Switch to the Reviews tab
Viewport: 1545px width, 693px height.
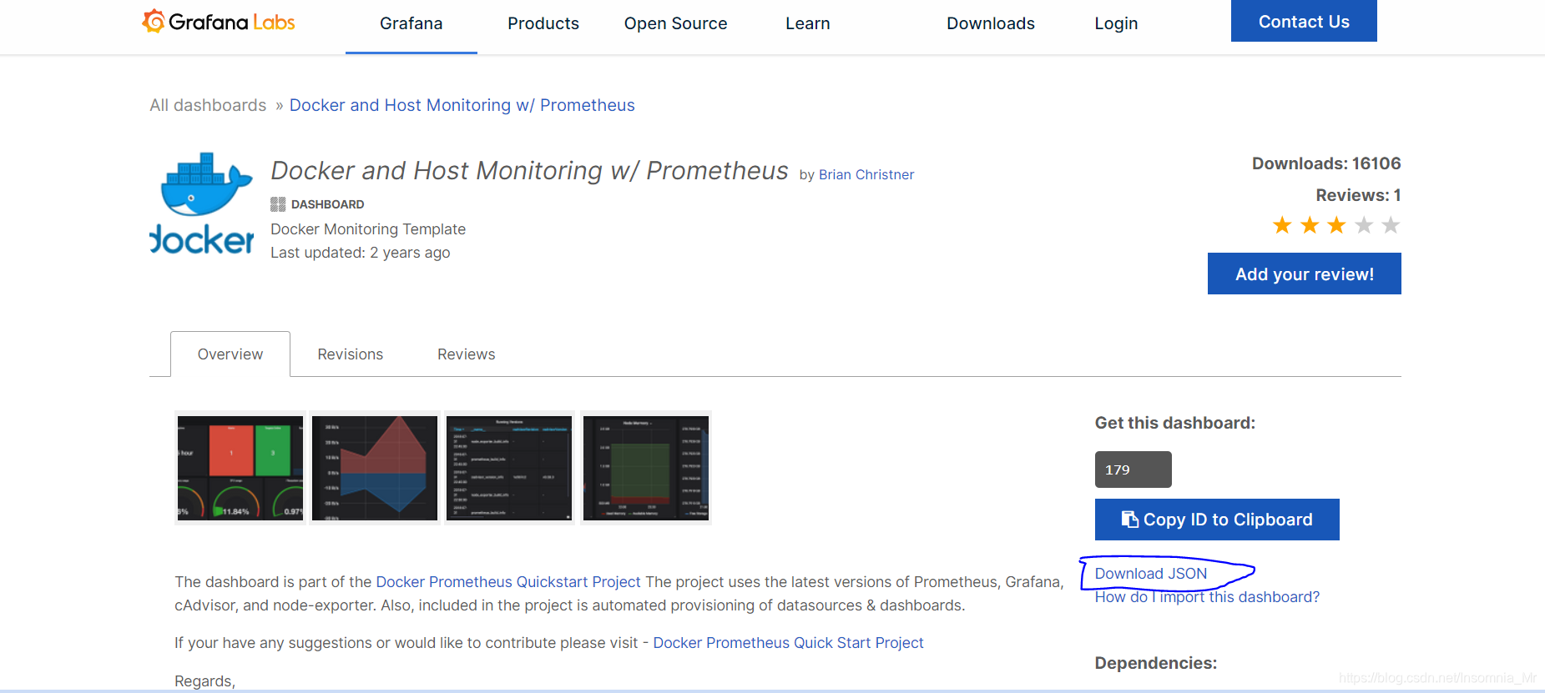click(x=467, y=354)
